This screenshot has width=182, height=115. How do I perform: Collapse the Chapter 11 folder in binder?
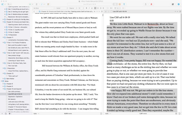pos(3,37)
